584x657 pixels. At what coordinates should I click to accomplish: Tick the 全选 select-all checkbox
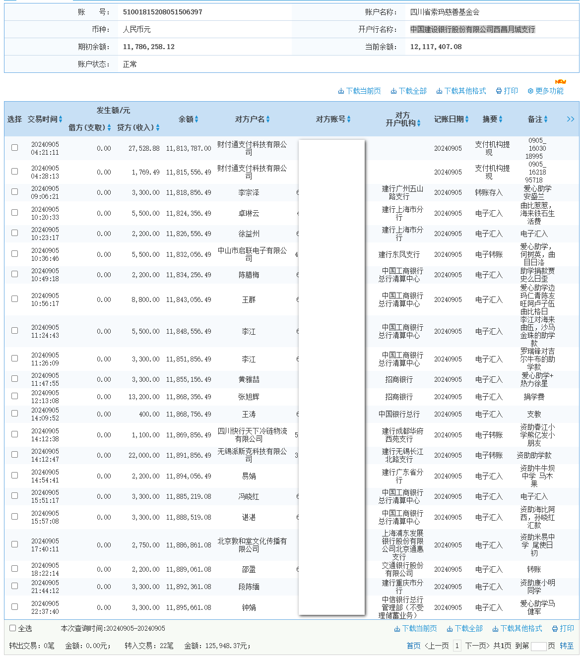(x=13, y=628)
